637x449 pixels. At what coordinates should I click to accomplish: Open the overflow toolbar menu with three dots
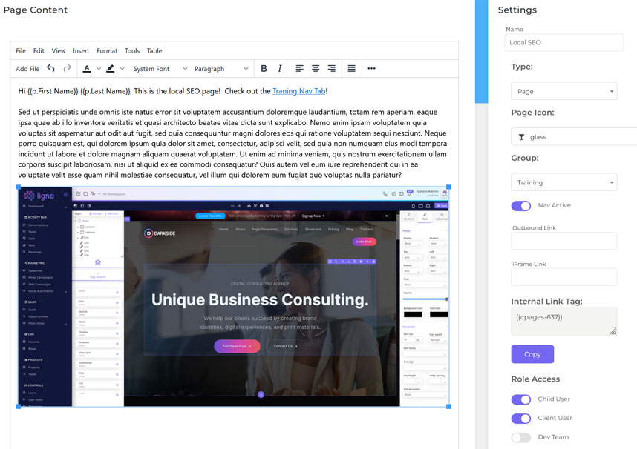point(370,68)
